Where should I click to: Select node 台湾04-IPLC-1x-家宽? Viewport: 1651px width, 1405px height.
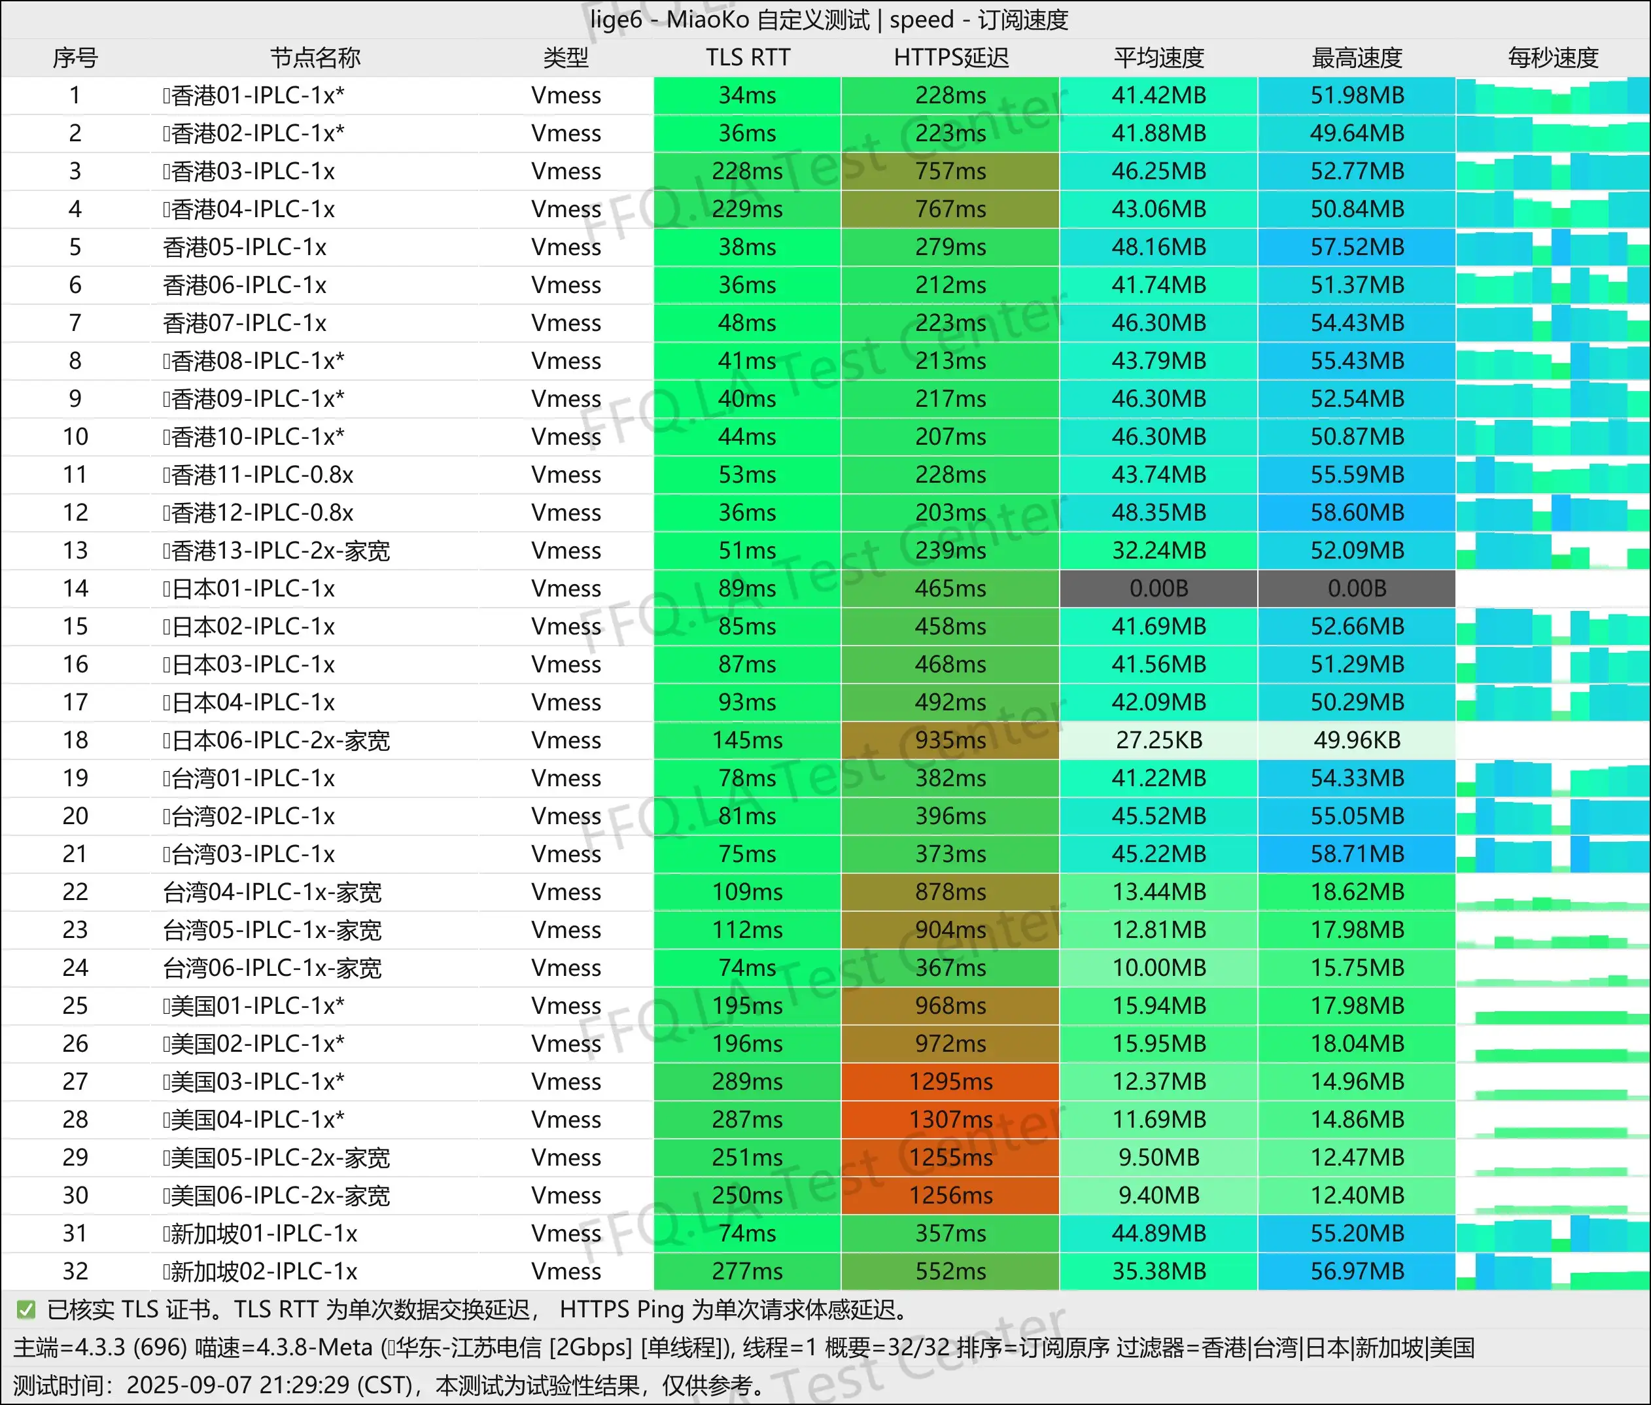pyautogui.click(x=271, y=892)
